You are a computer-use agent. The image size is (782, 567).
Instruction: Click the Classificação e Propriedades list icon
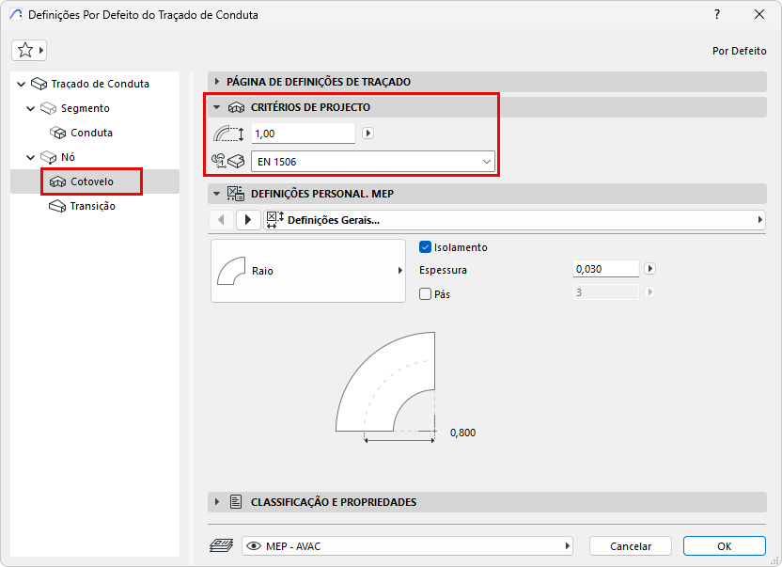click(236, 501)
